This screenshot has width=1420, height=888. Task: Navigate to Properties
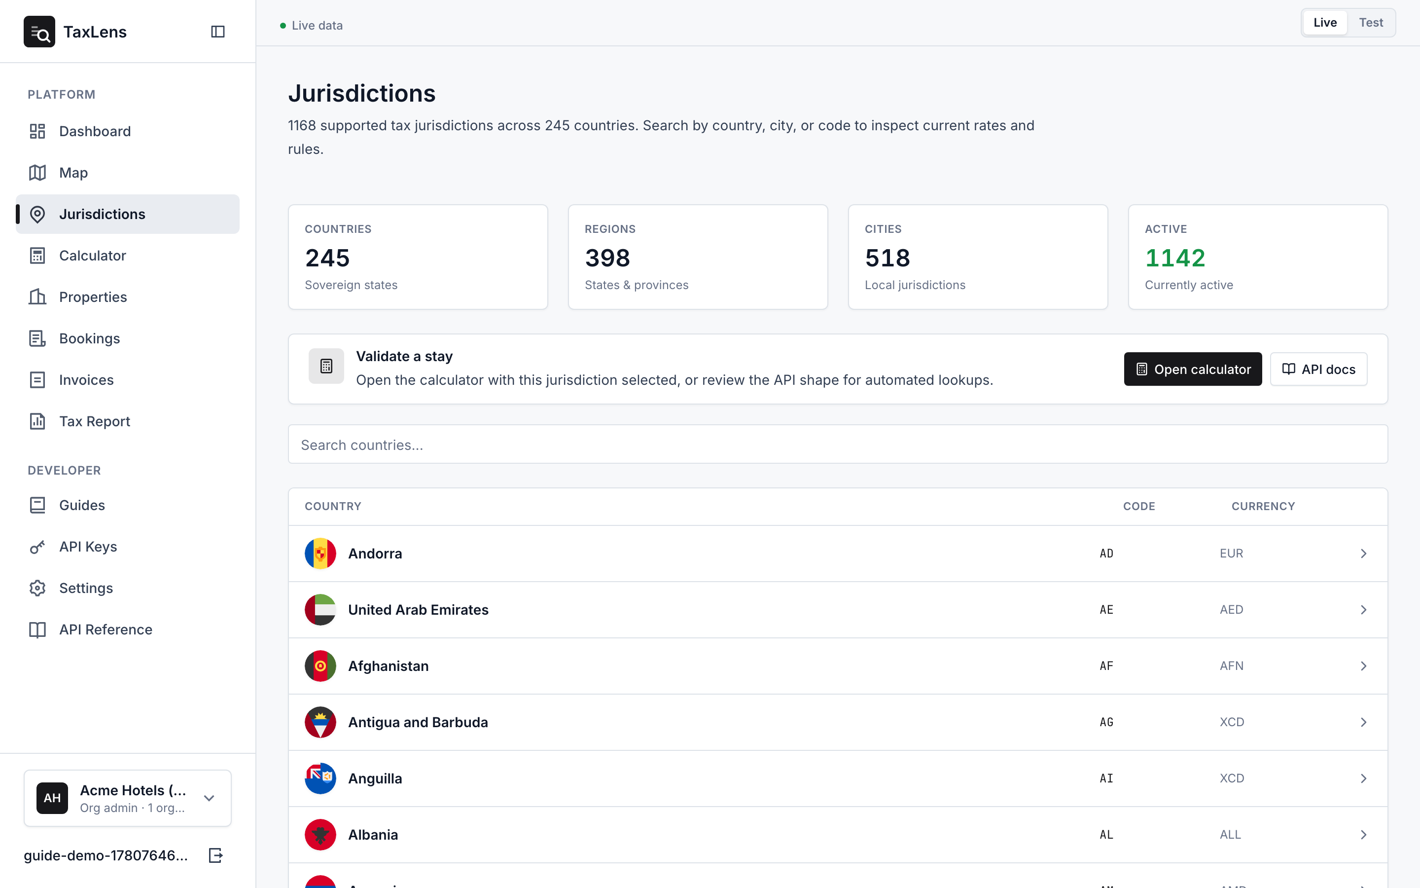point(127,297)
